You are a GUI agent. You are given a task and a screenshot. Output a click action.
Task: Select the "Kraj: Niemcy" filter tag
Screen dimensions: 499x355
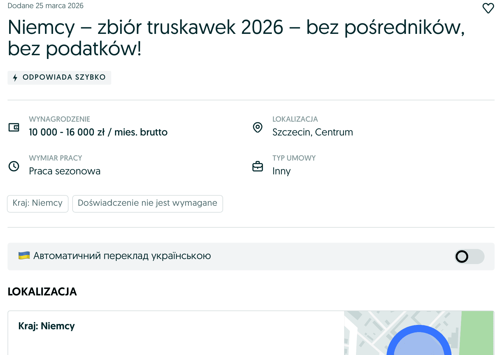[x=37, y=203]
